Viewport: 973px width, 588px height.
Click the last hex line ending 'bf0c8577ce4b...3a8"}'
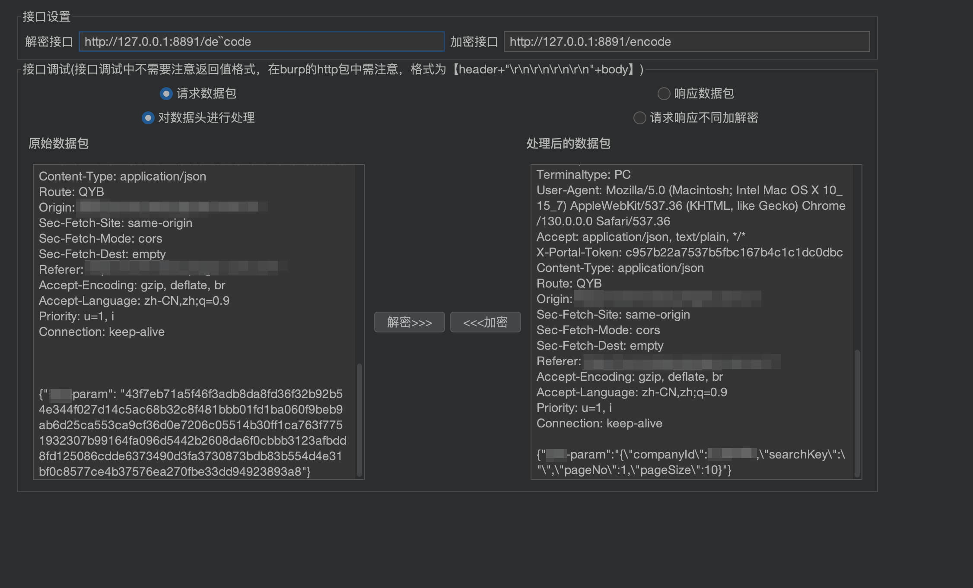click(175, 471)
